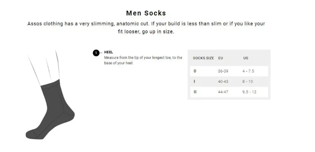Select the US column header
Image resolution: width=315 pixels, height=152 pixels.
(246, 58)
